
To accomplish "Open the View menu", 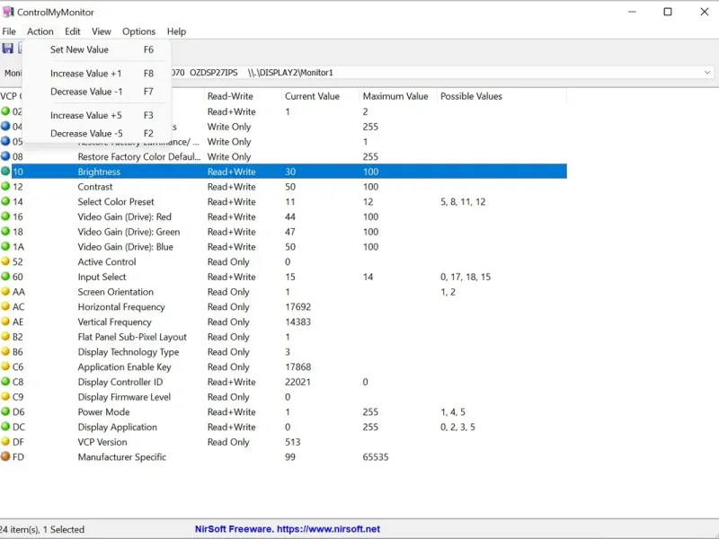I will pyautogui.click(x=102, y=31).
